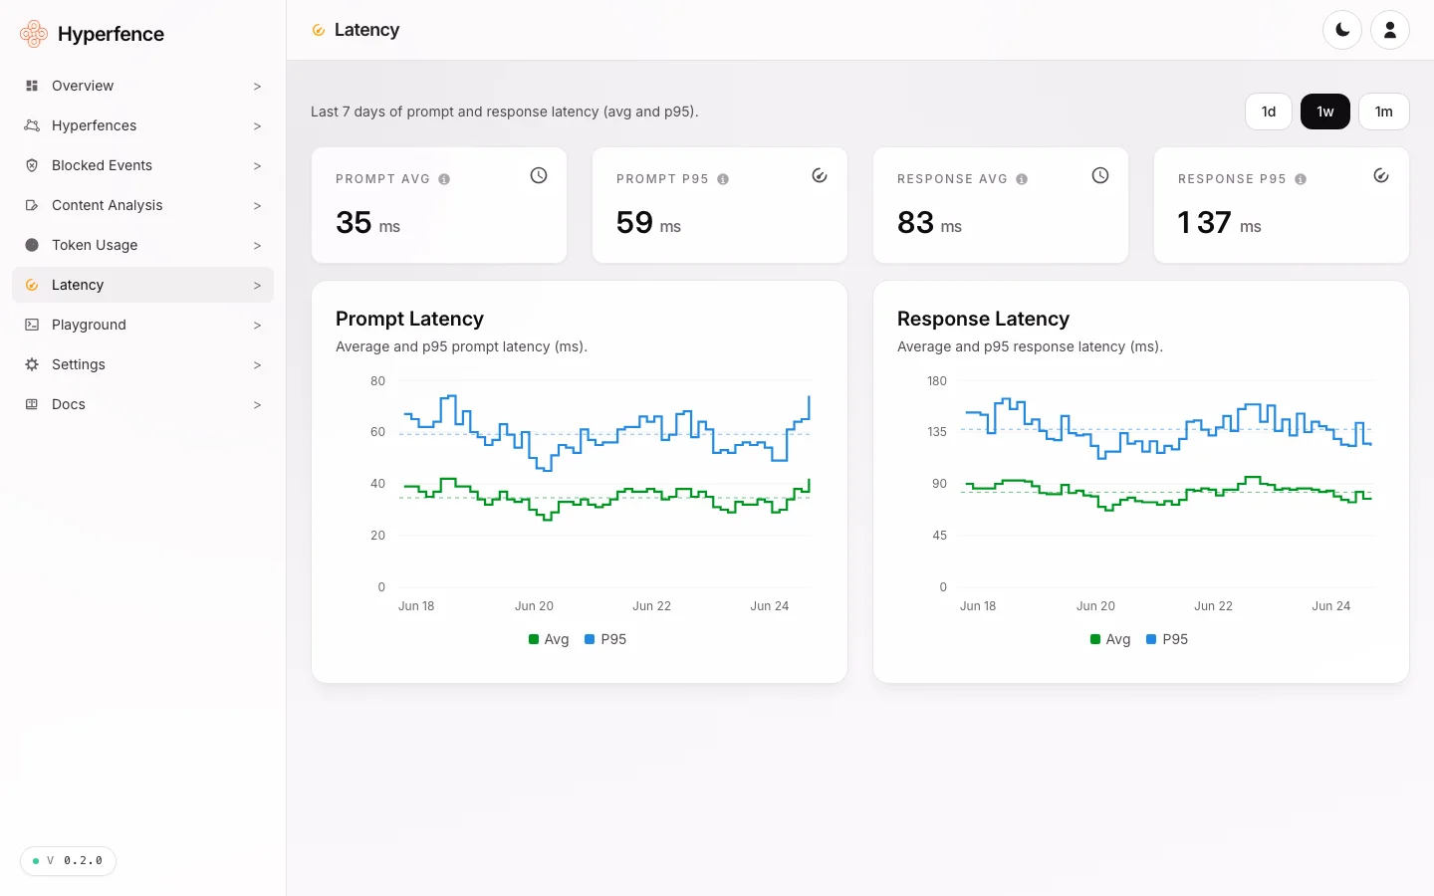
Task: Expand the Blocked Events chevron
Action: (257, 166)
